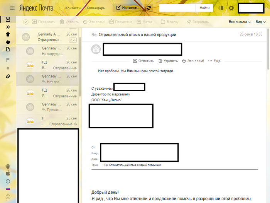Viewport: 270px width, 203px height.
Task: Toggle the unread messages dot filter
Action: click(8, 68)
